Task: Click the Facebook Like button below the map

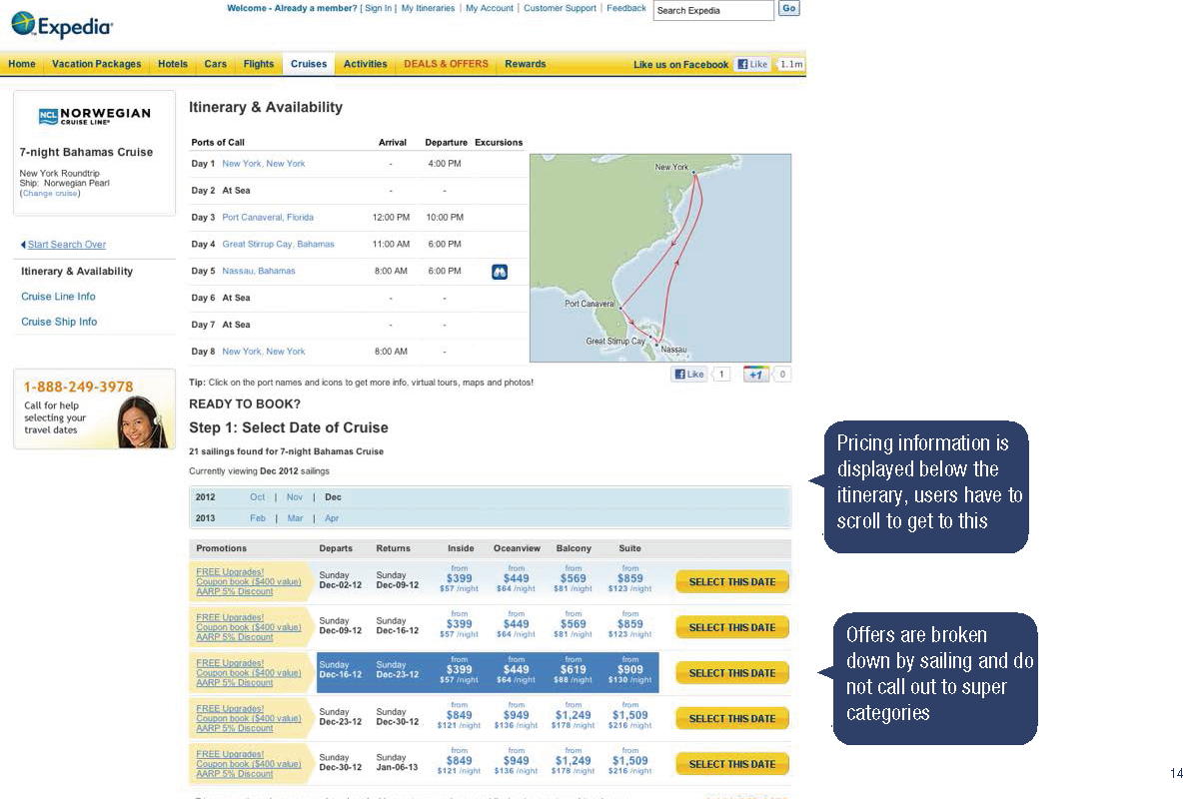Action: point(690,375)
